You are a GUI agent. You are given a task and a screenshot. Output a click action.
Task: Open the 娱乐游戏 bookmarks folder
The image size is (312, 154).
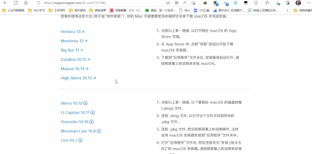coord(77,10)
